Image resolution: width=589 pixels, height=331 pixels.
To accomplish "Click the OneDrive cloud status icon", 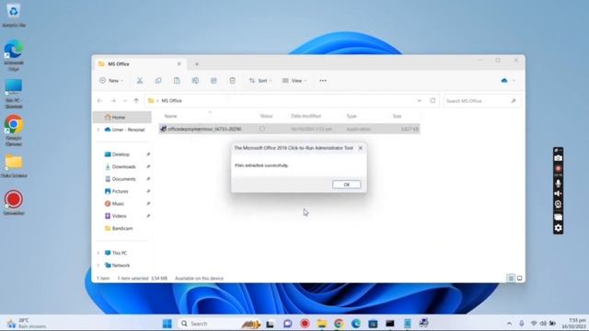I will pos(504,81).
